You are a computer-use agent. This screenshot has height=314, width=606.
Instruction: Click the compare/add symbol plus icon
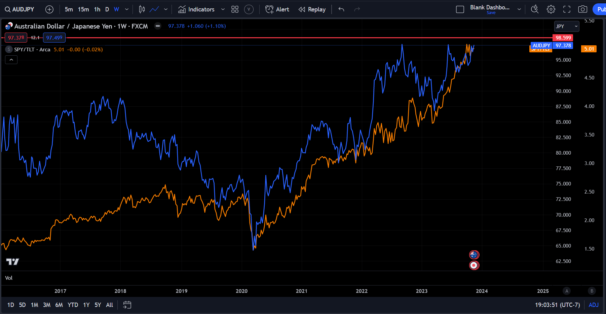click(49, 9)
